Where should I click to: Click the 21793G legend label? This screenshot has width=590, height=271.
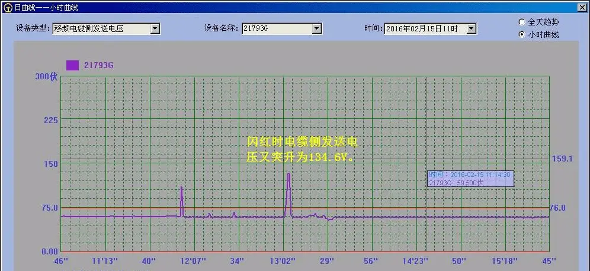98,66
